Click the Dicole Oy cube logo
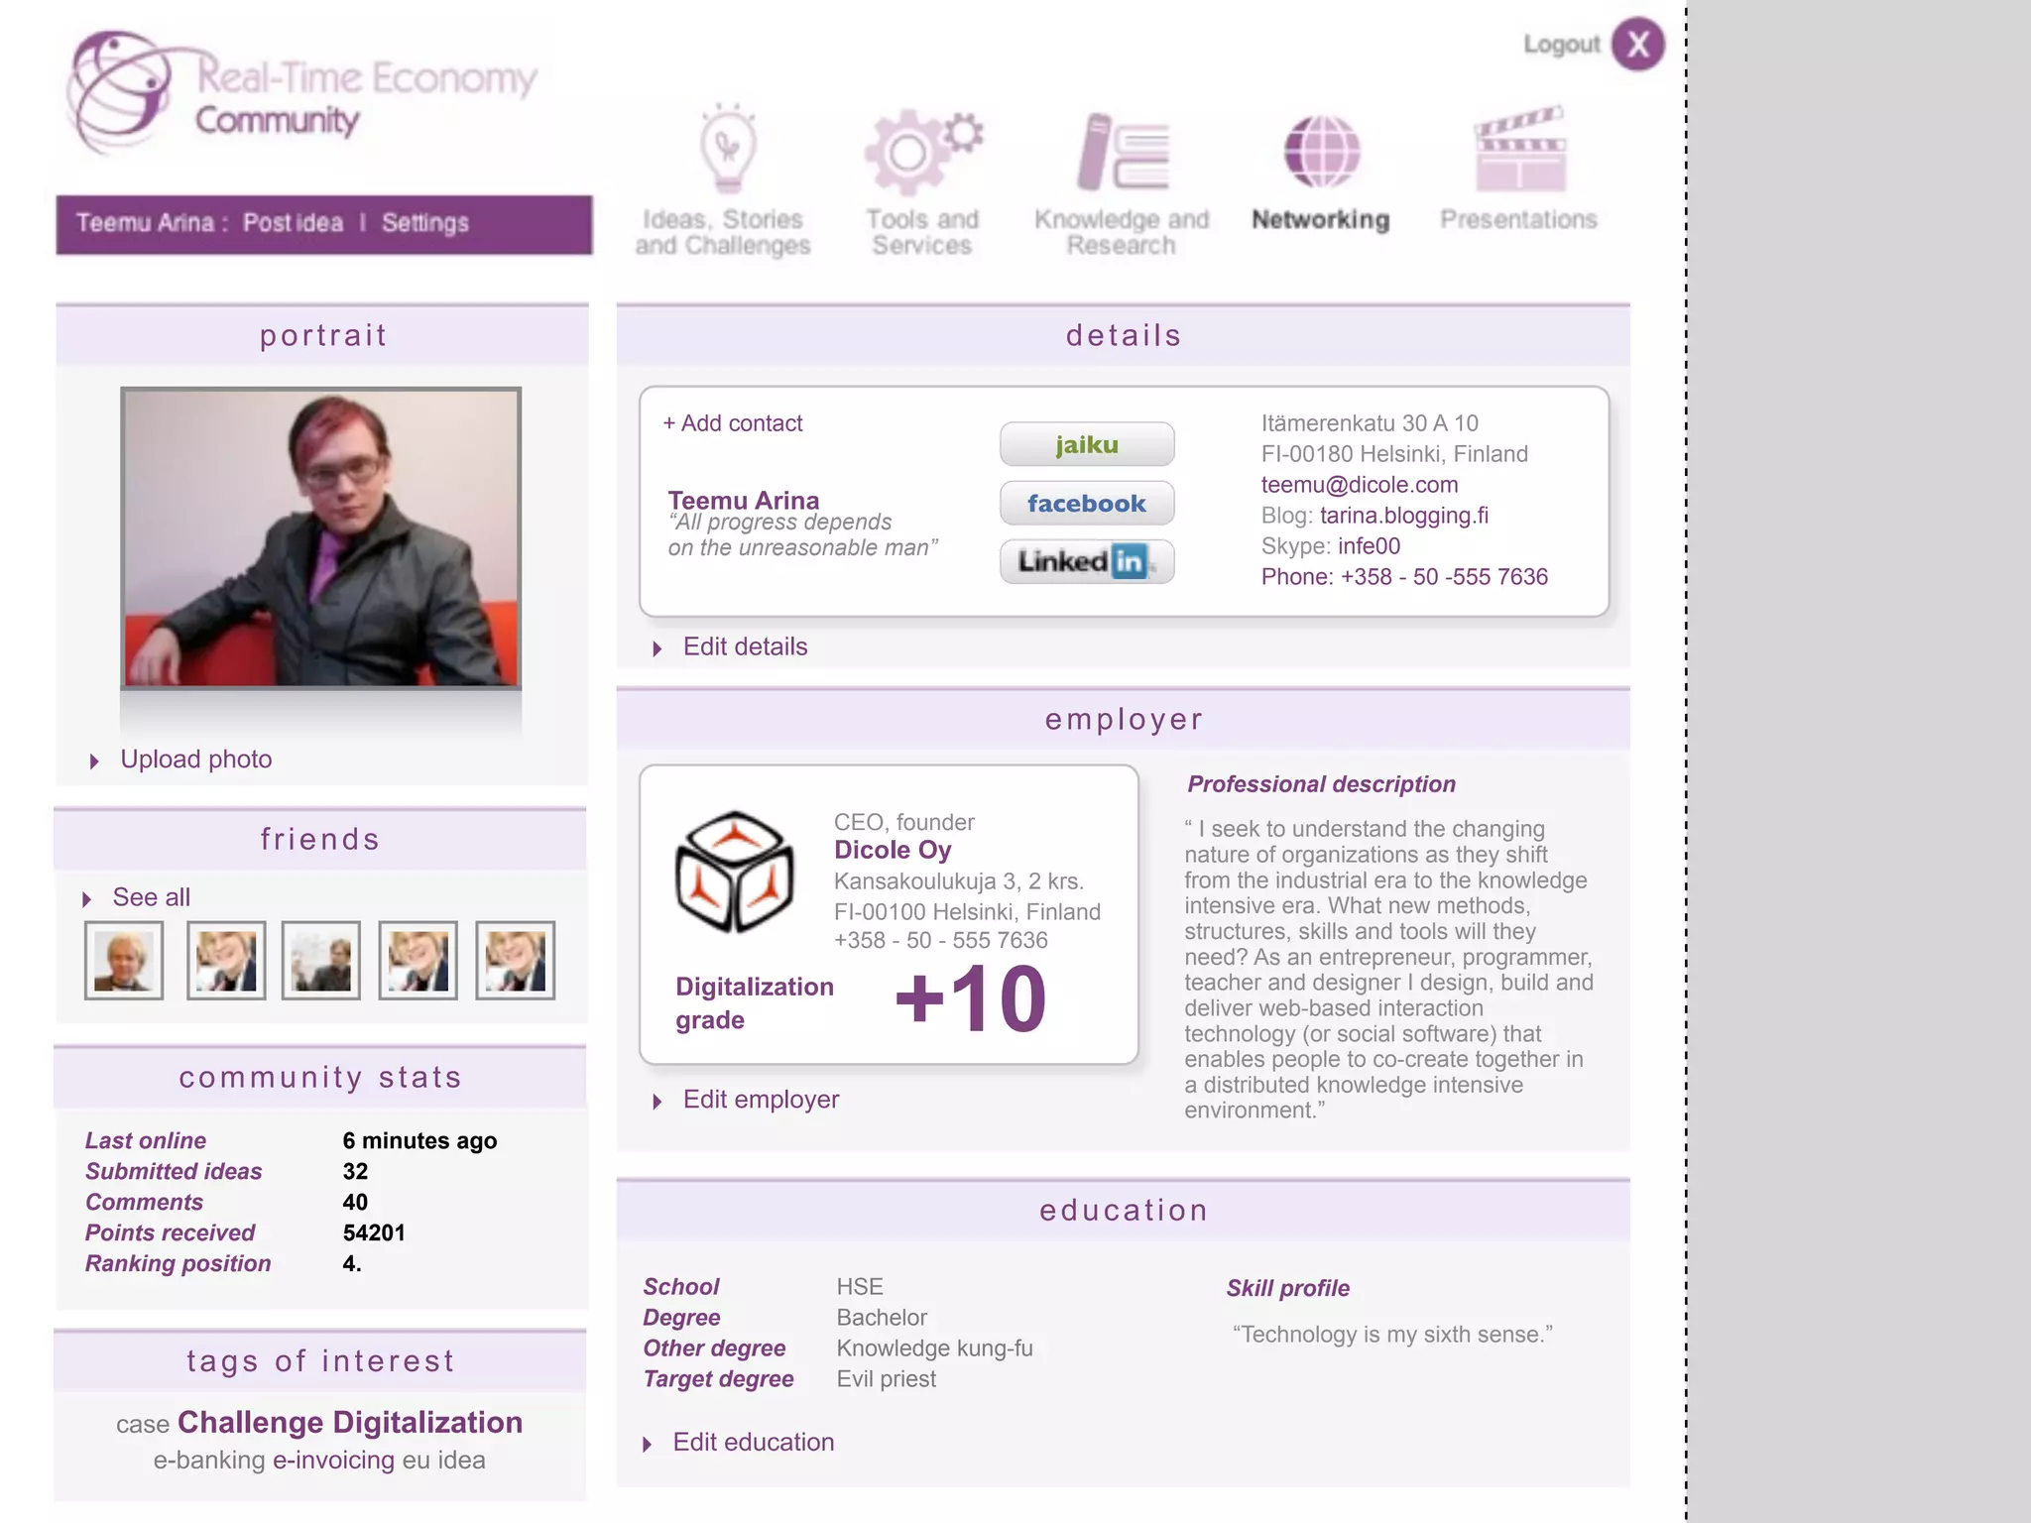2031x1523 pixels. pos(734,872)
